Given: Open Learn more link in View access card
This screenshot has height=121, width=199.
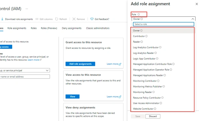Looking at the screenshot, I should tap(114, 97).
